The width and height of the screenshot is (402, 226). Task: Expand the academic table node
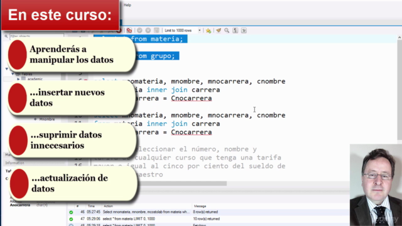pos(18,79)
